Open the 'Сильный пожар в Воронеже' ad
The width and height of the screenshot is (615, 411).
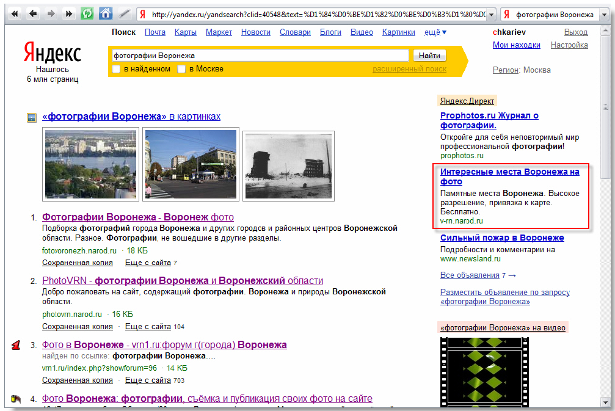tap(502, 238)
